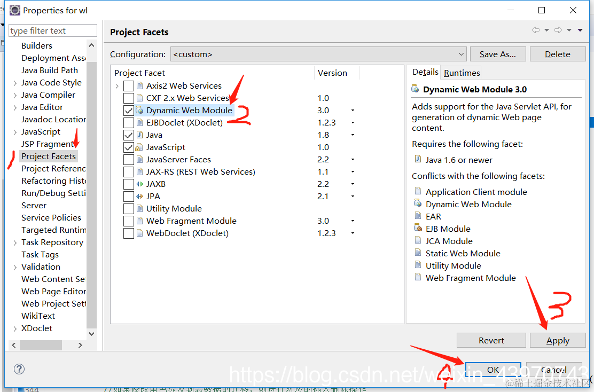The image size is (594, 392).
Task: Click the JavaScript facet icon
Action: click(x=140, y=147)
